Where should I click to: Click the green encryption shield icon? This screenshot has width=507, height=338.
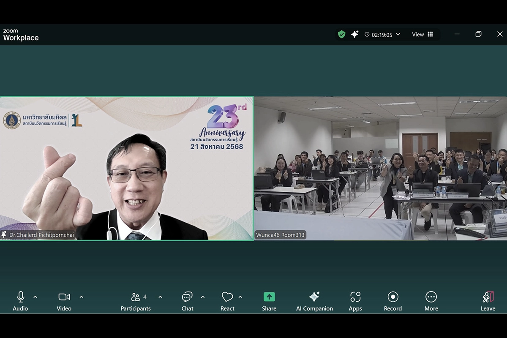click(x=342, y=35)
